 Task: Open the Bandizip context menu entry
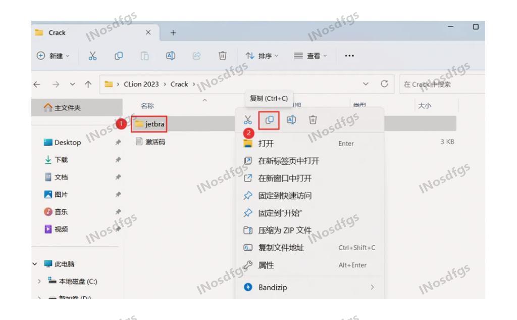click(309, 287)
